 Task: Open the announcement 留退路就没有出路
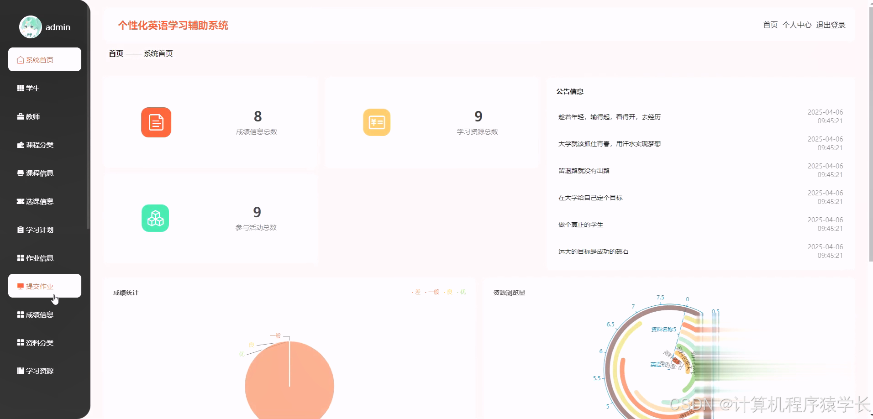coord(586,171)
